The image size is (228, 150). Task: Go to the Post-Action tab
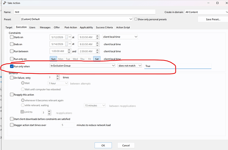click(71, 27)
